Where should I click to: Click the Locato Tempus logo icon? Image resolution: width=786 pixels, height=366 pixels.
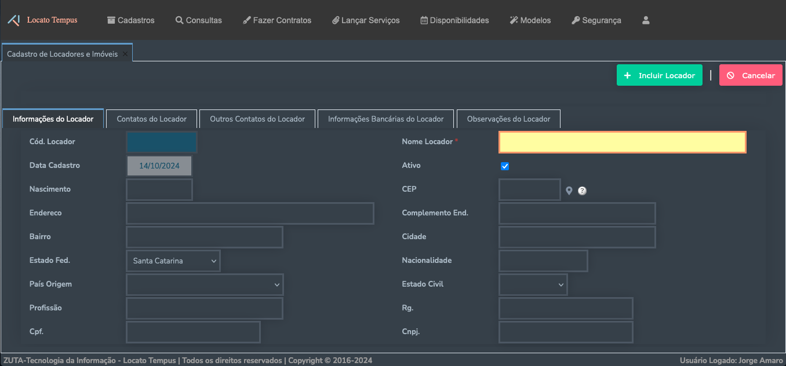[13, 20]
